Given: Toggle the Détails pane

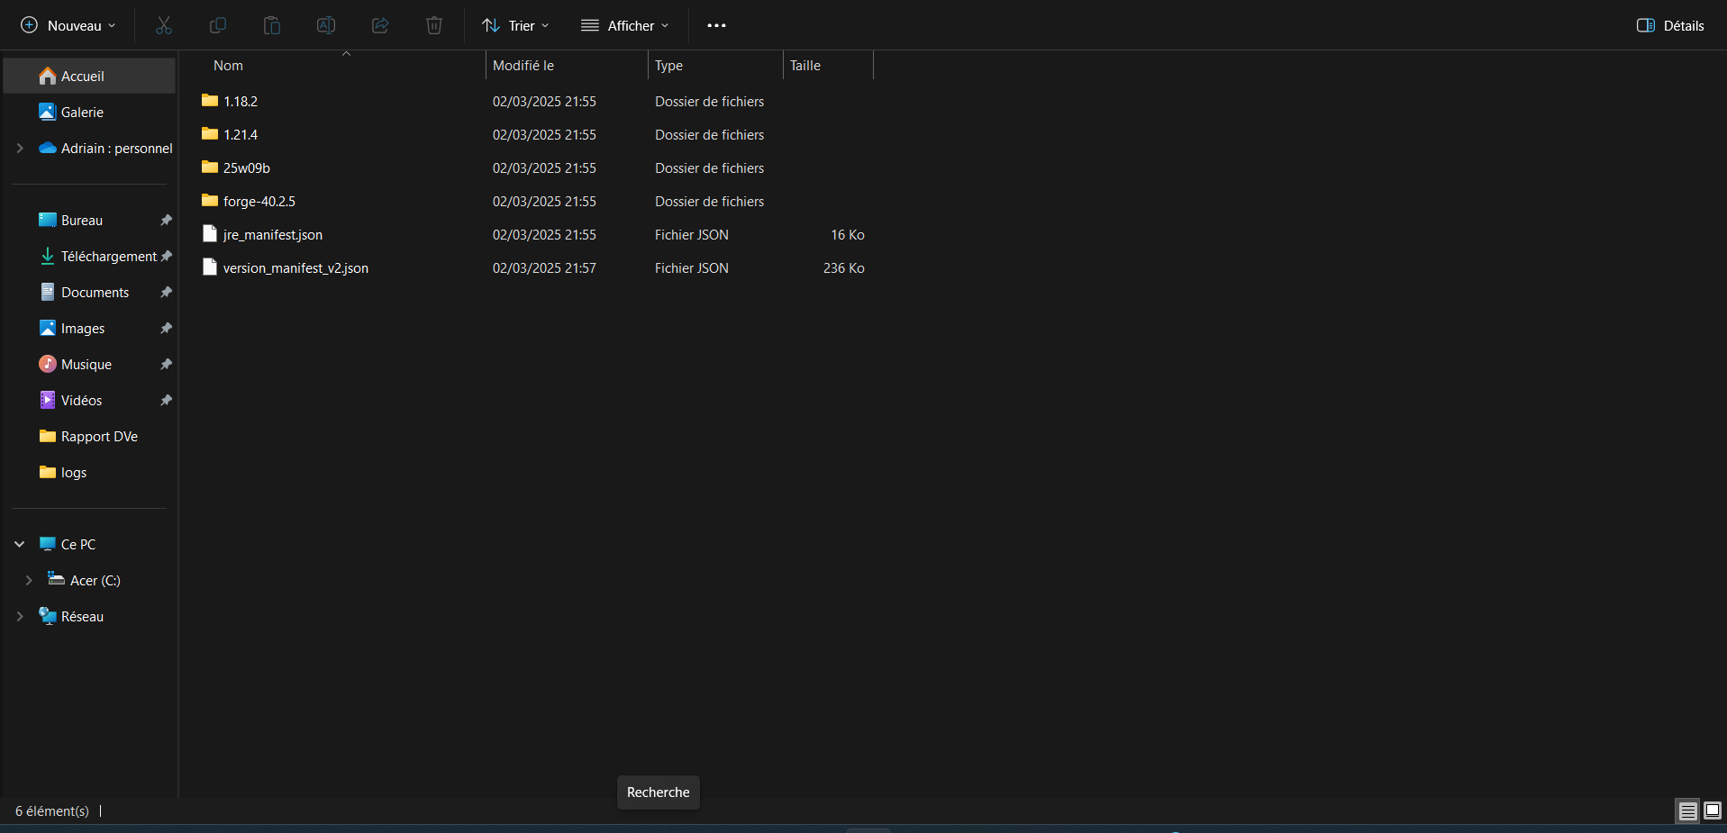Looking at the screenshot, I should click(x=1670, y=25).
